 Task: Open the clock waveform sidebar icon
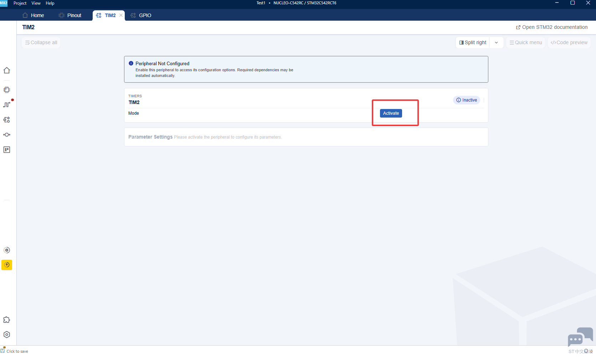[7, 104]
